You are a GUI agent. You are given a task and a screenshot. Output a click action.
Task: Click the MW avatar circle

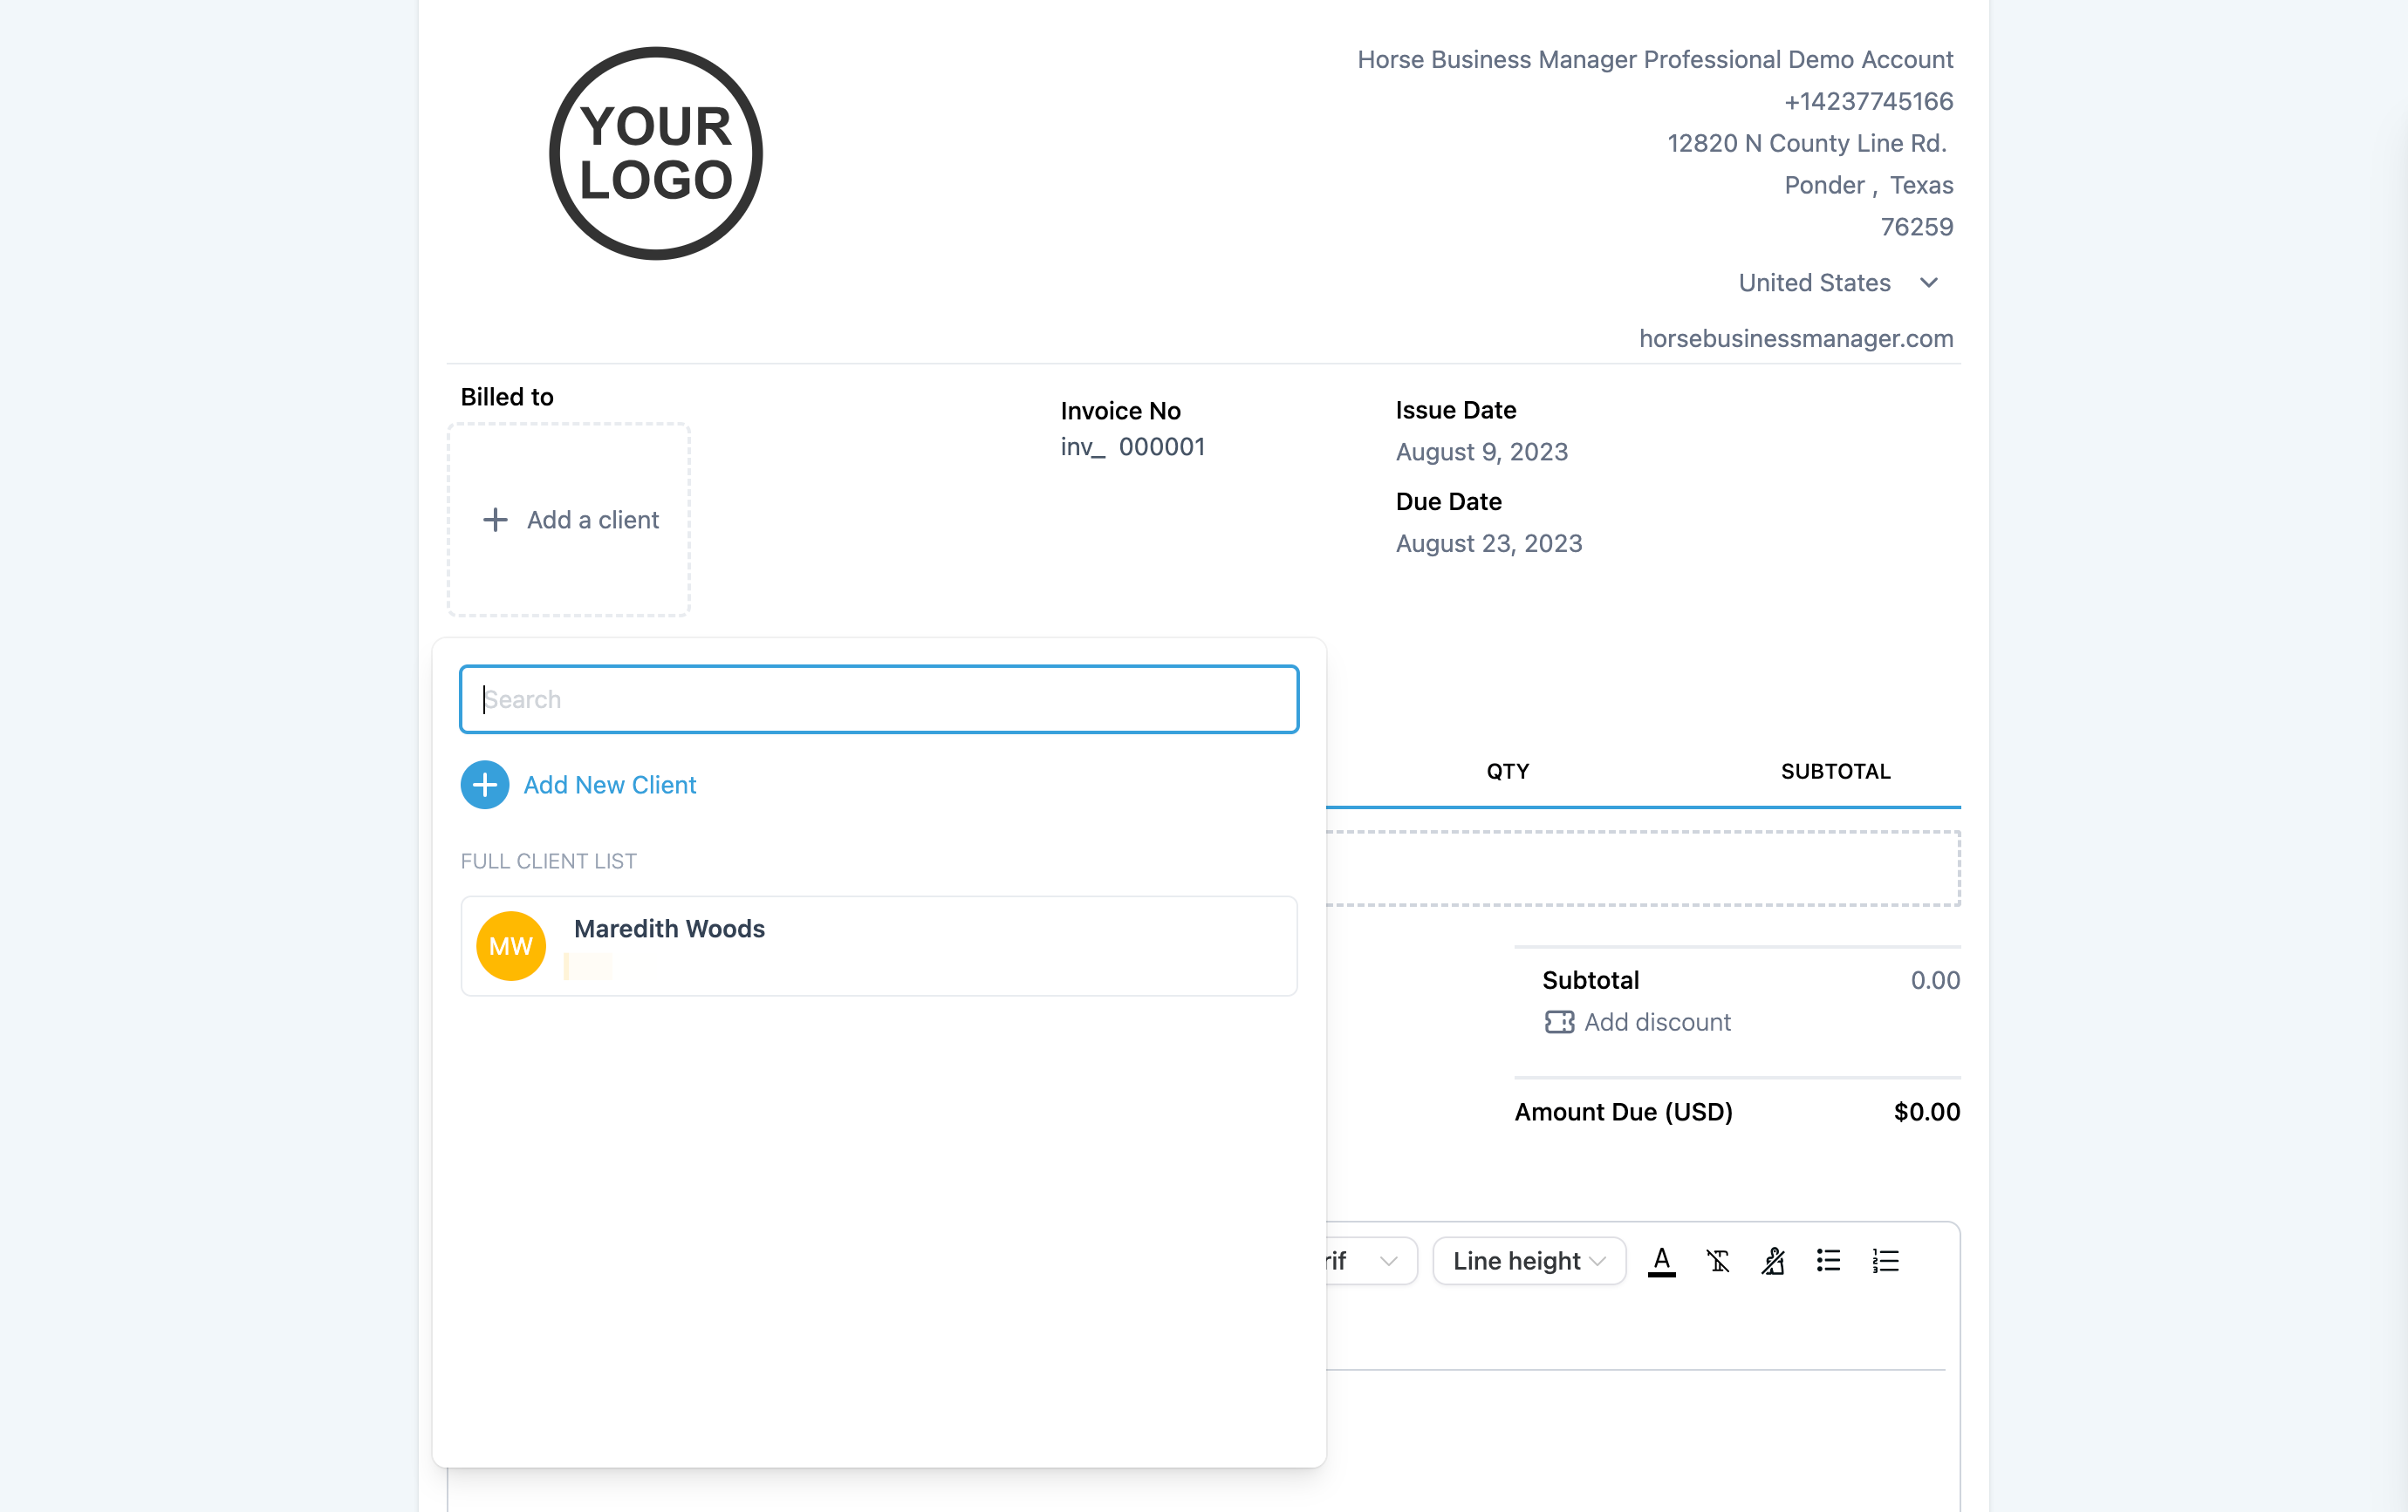pyautogui.click(x=511, y=945)
